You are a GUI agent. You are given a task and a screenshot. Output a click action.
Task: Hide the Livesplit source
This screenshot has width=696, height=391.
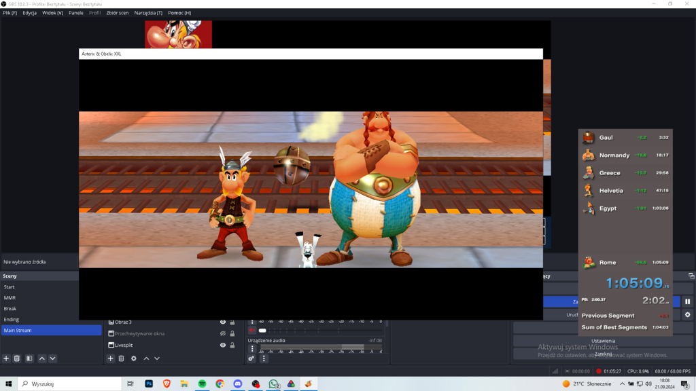(x=223, y=345)
